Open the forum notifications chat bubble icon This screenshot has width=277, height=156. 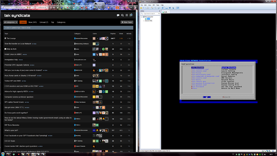118,15
